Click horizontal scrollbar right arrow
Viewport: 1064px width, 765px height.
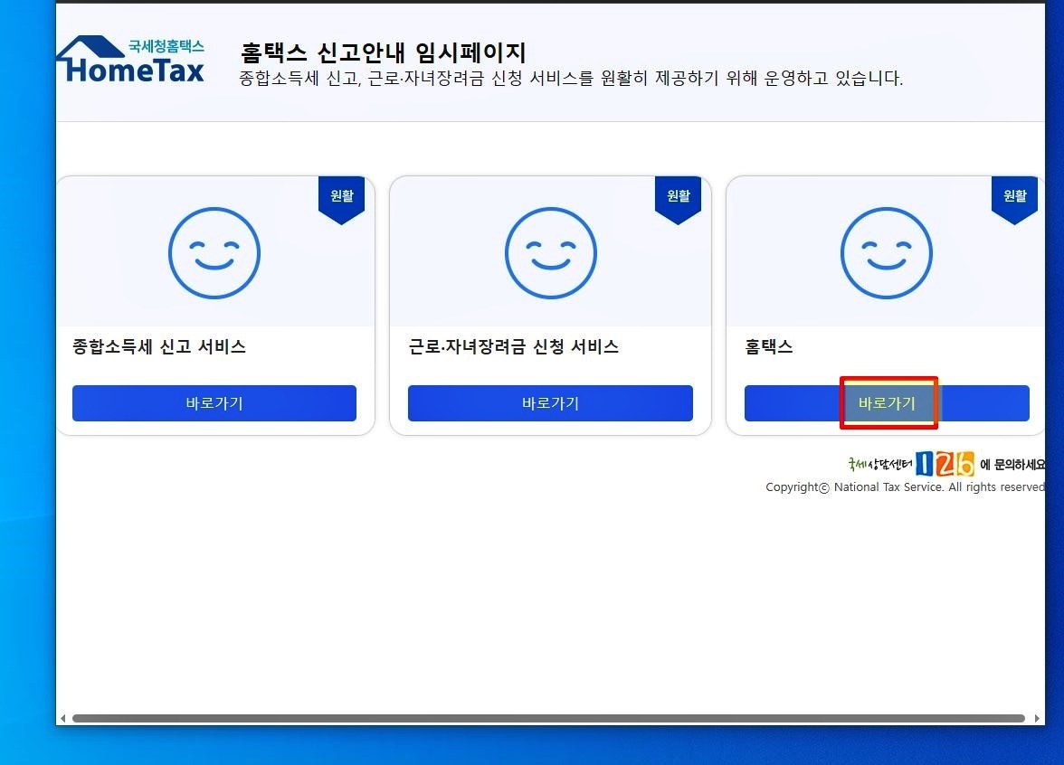1037,718
